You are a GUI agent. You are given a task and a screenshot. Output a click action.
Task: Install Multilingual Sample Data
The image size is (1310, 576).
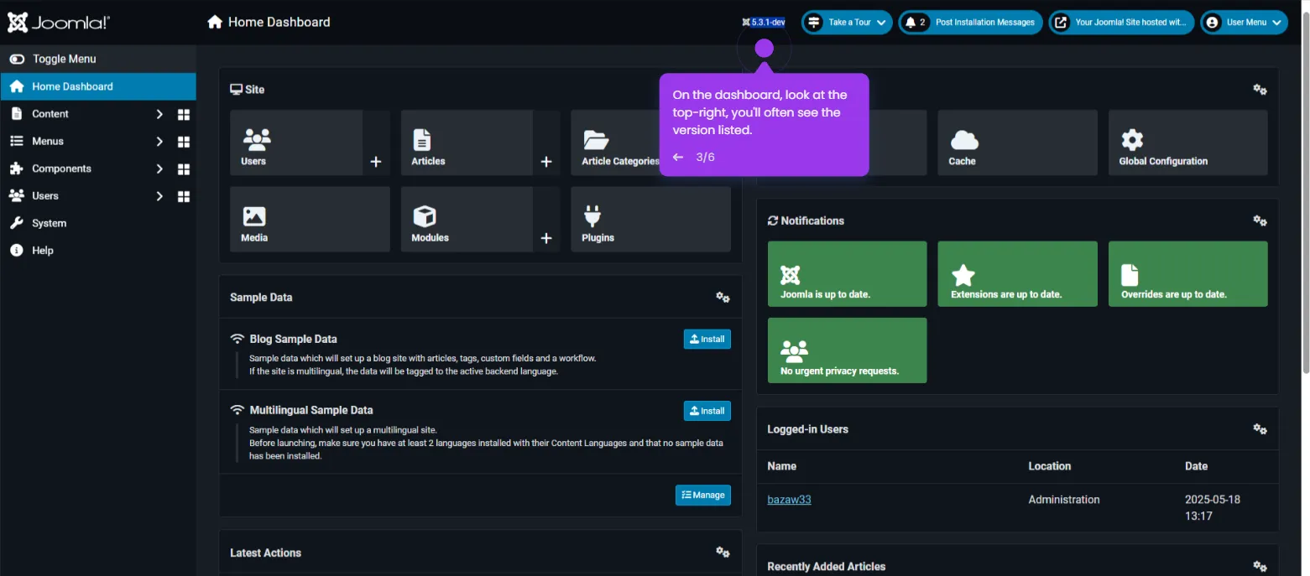707,411
